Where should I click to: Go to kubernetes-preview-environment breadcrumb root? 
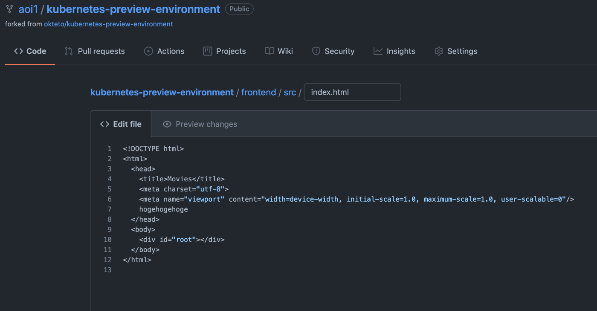(162, 92)
